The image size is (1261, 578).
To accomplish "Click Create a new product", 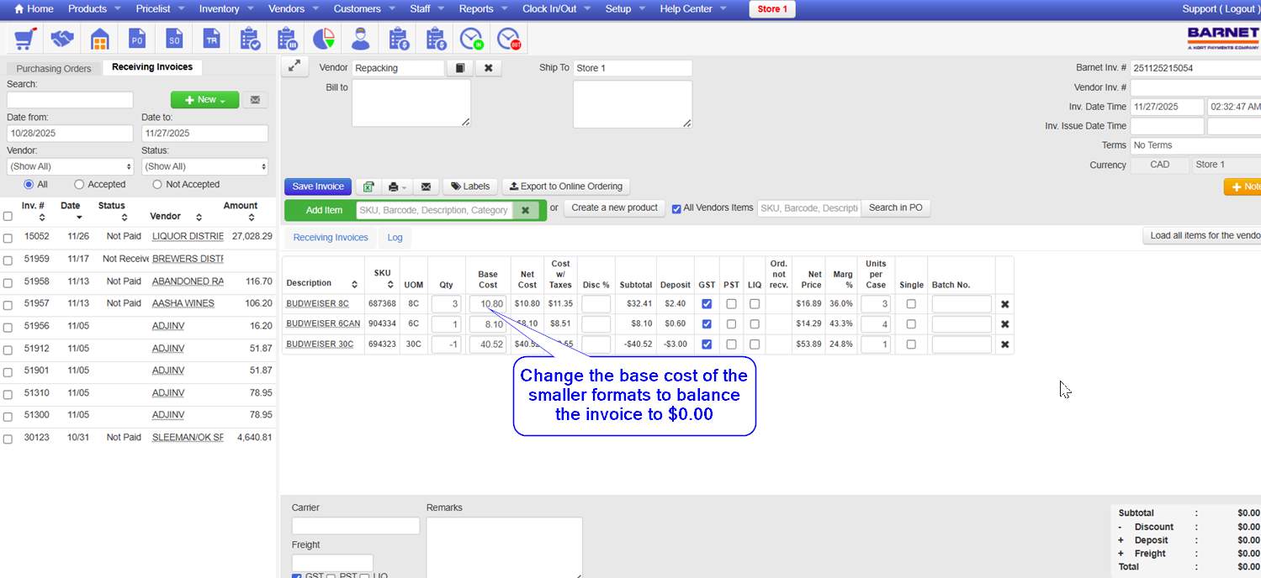I will tap(614, 208).
